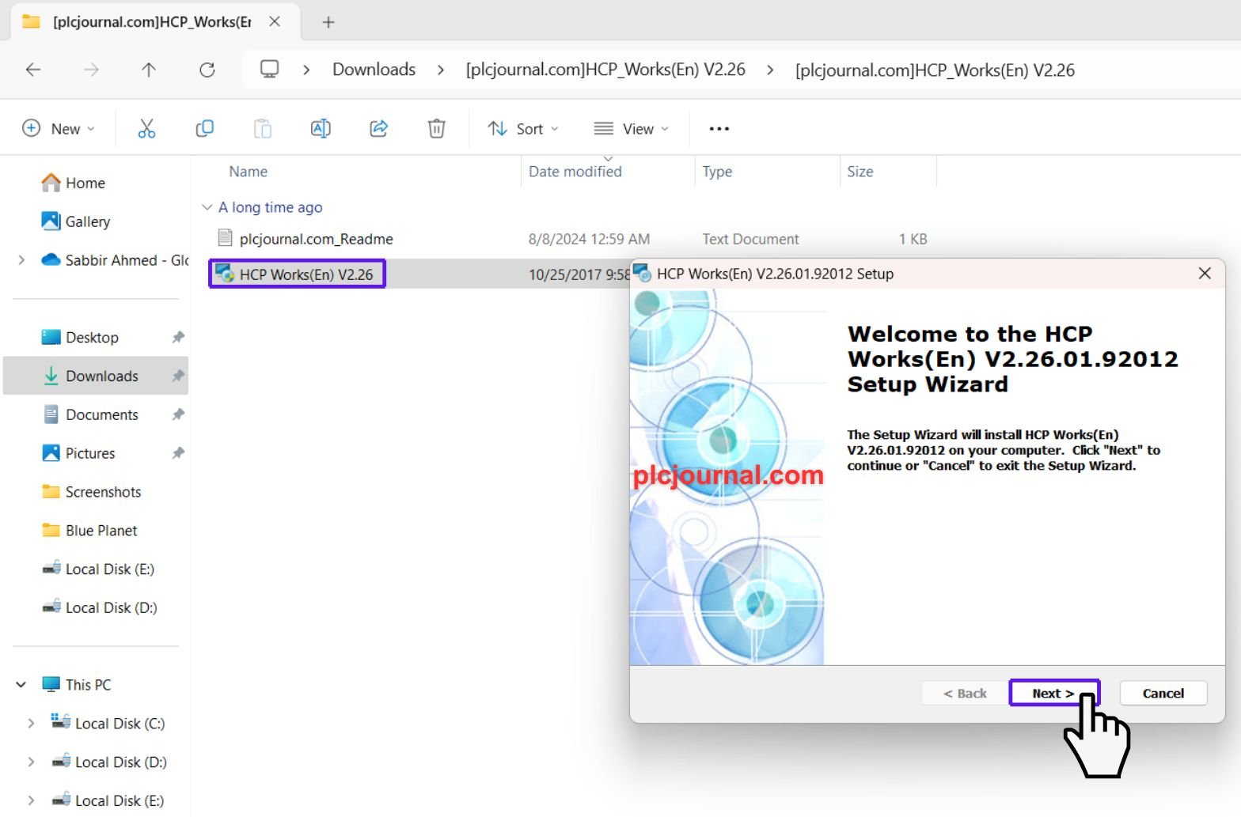Click the This PC monitor icon in address bar

tap(270, 70)
